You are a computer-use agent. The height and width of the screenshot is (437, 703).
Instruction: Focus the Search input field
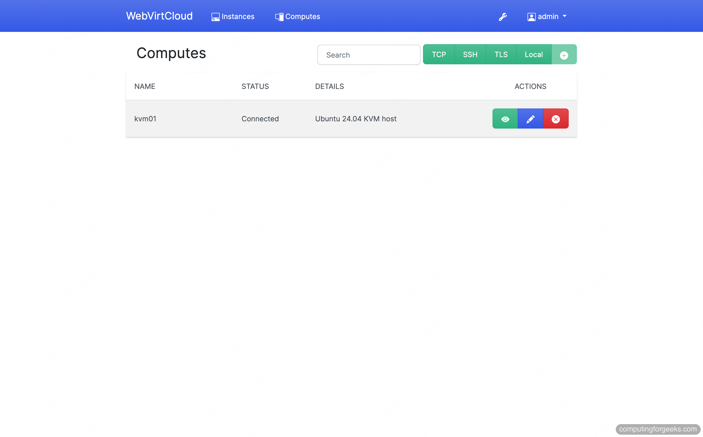[369, 55]
